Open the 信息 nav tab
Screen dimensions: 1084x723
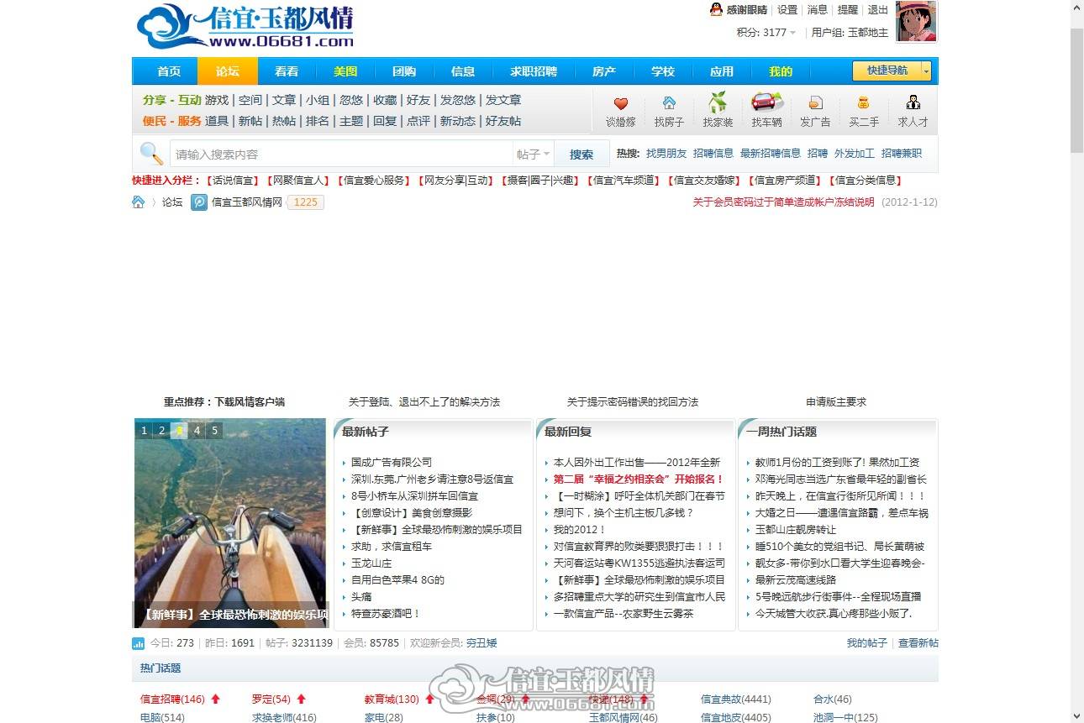click(x=463, y=71)
